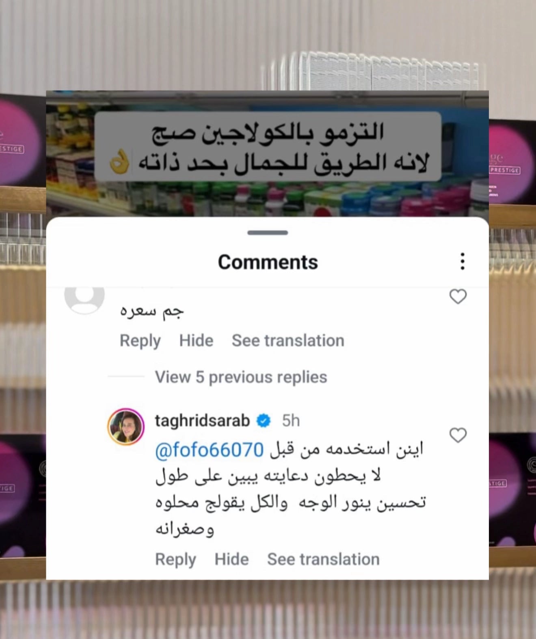Open the three-dot comments options menu
536x639 pixels.
tap(462, 261)
